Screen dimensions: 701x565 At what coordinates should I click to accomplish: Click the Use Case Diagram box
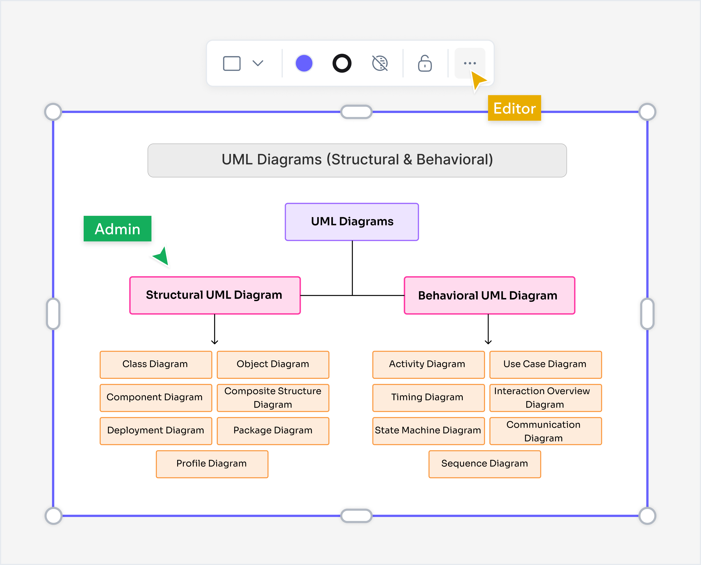point(546,364)
